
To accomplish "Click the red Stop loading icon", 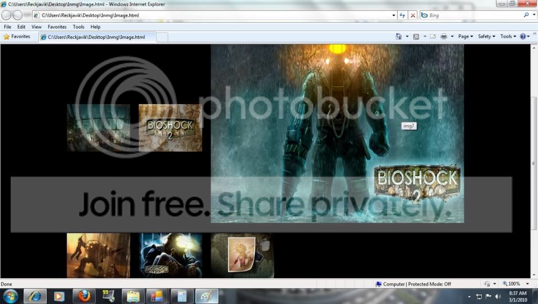I will 413,15.
